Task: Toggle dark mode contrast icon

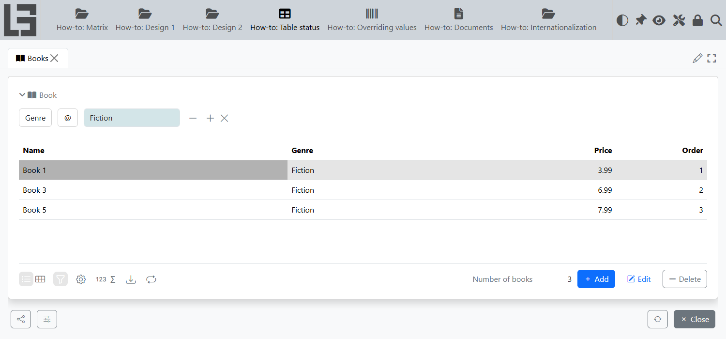Action: [x=622, y=20]
